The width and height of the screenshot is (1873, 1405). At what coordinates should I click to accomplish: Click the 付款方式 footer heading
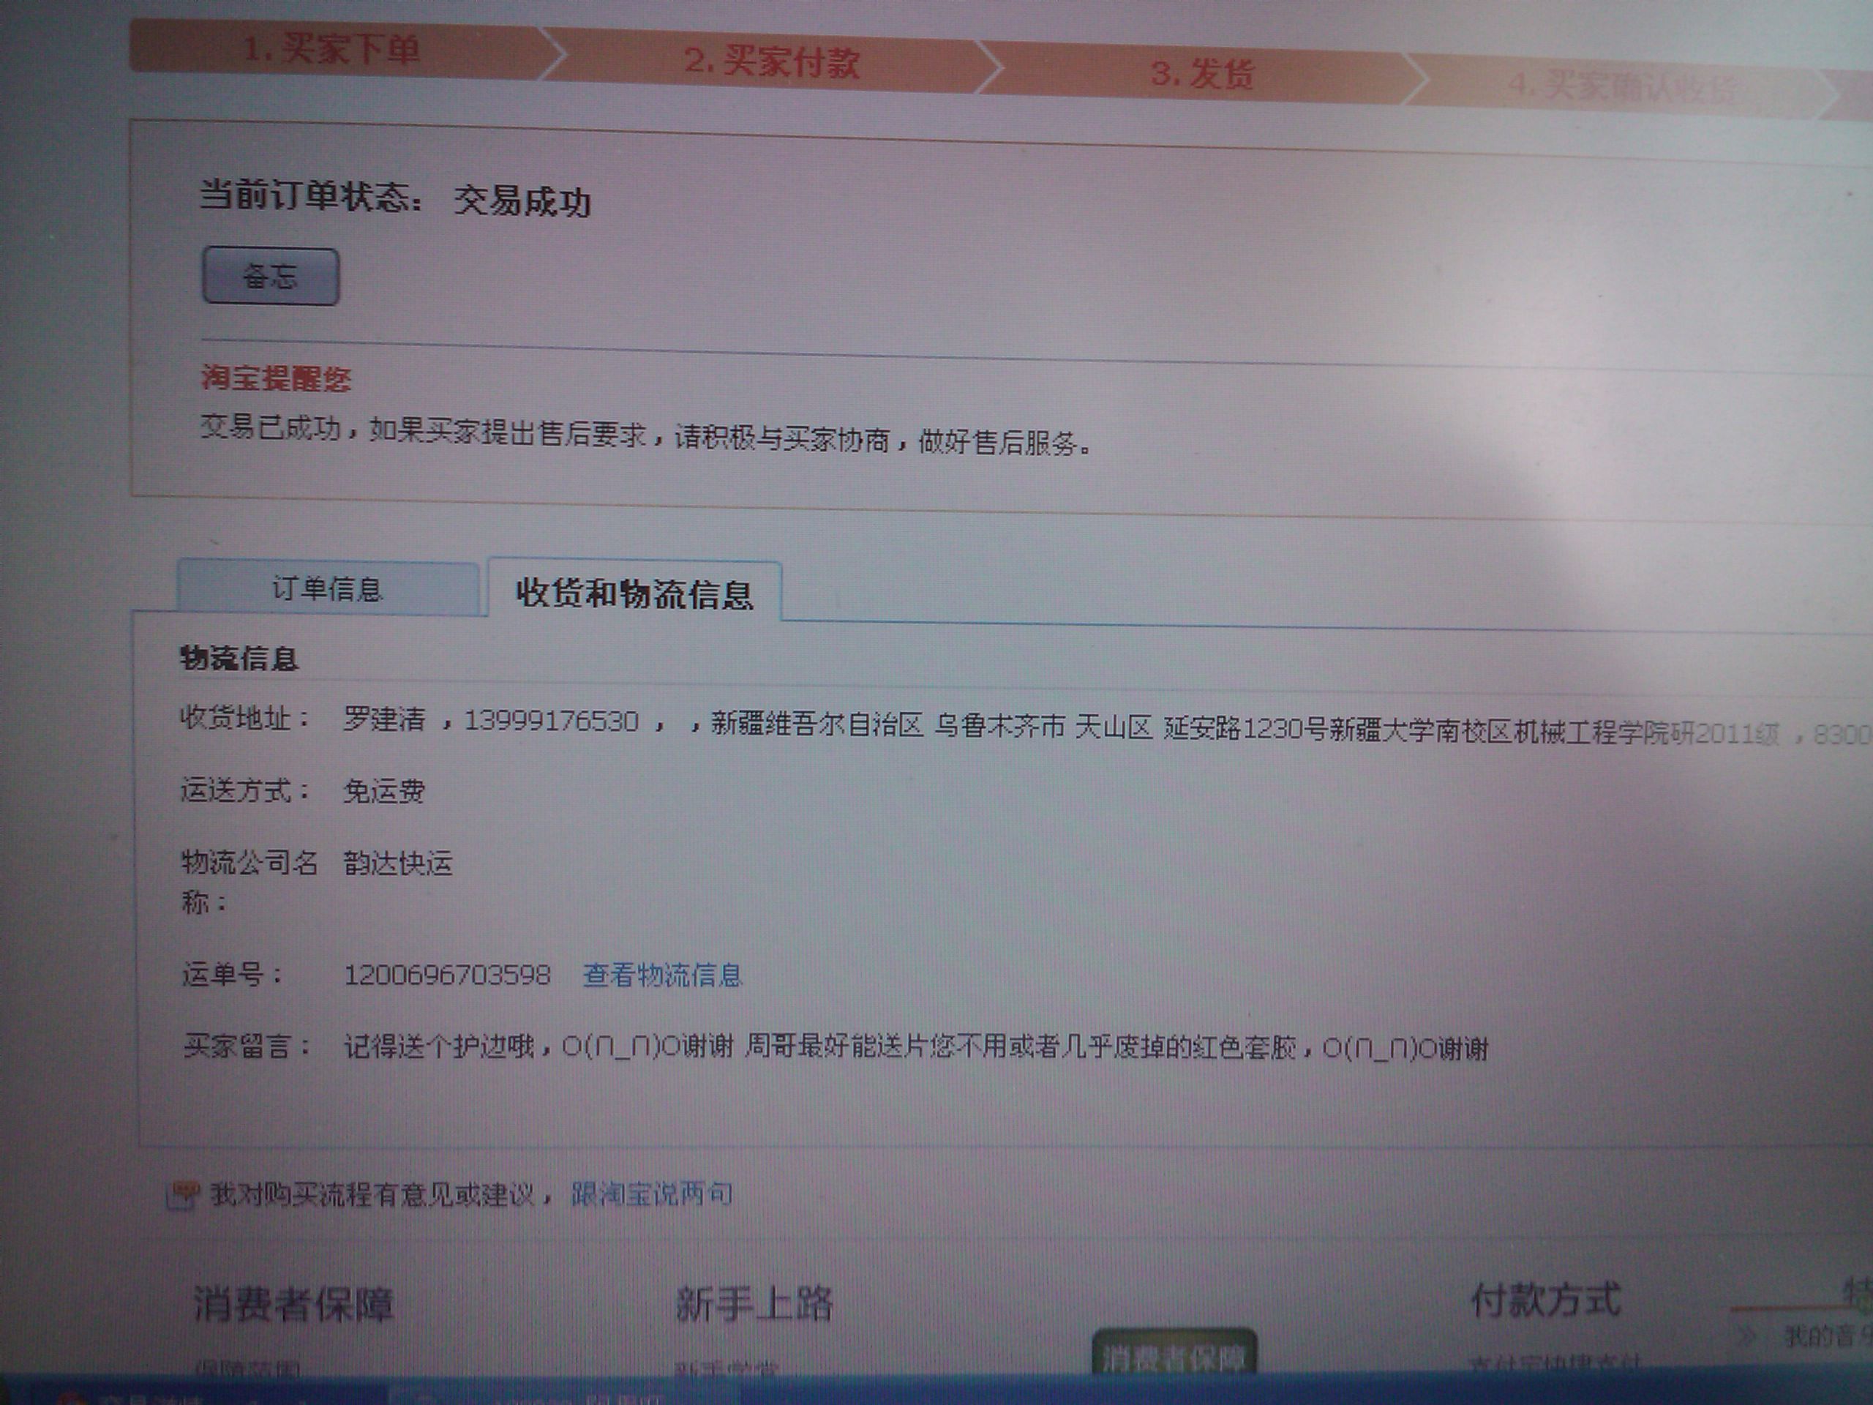1545,1301
